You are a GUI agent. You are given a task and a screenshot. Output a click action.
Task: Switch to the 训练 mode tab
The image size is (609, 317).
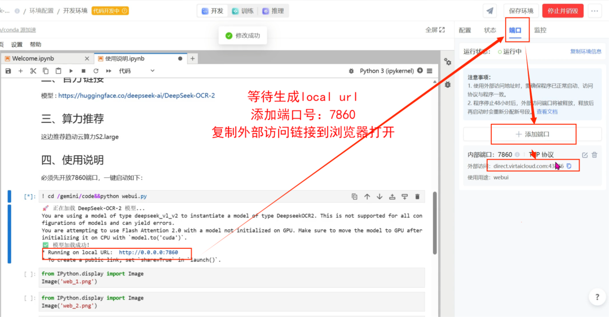click(x=242, y=11)
